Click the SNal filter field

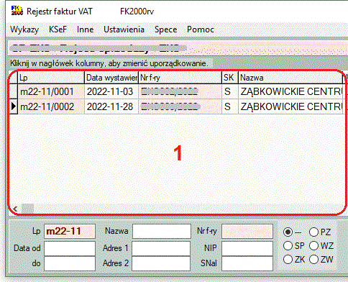click(247, 263)
